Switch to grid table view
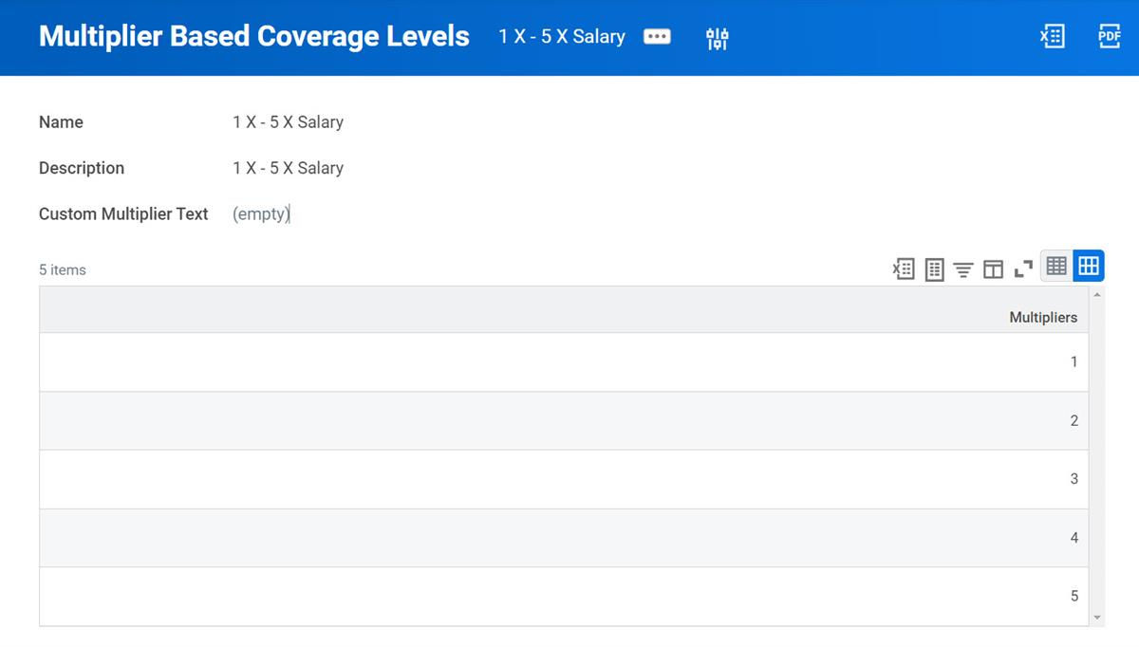 pyautogui.click(x=1089, y=267)
